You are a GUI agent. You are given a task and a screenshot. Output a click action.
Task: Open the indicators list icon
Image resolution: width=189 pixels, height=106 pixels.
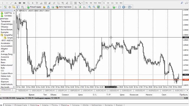pos(113,7)
